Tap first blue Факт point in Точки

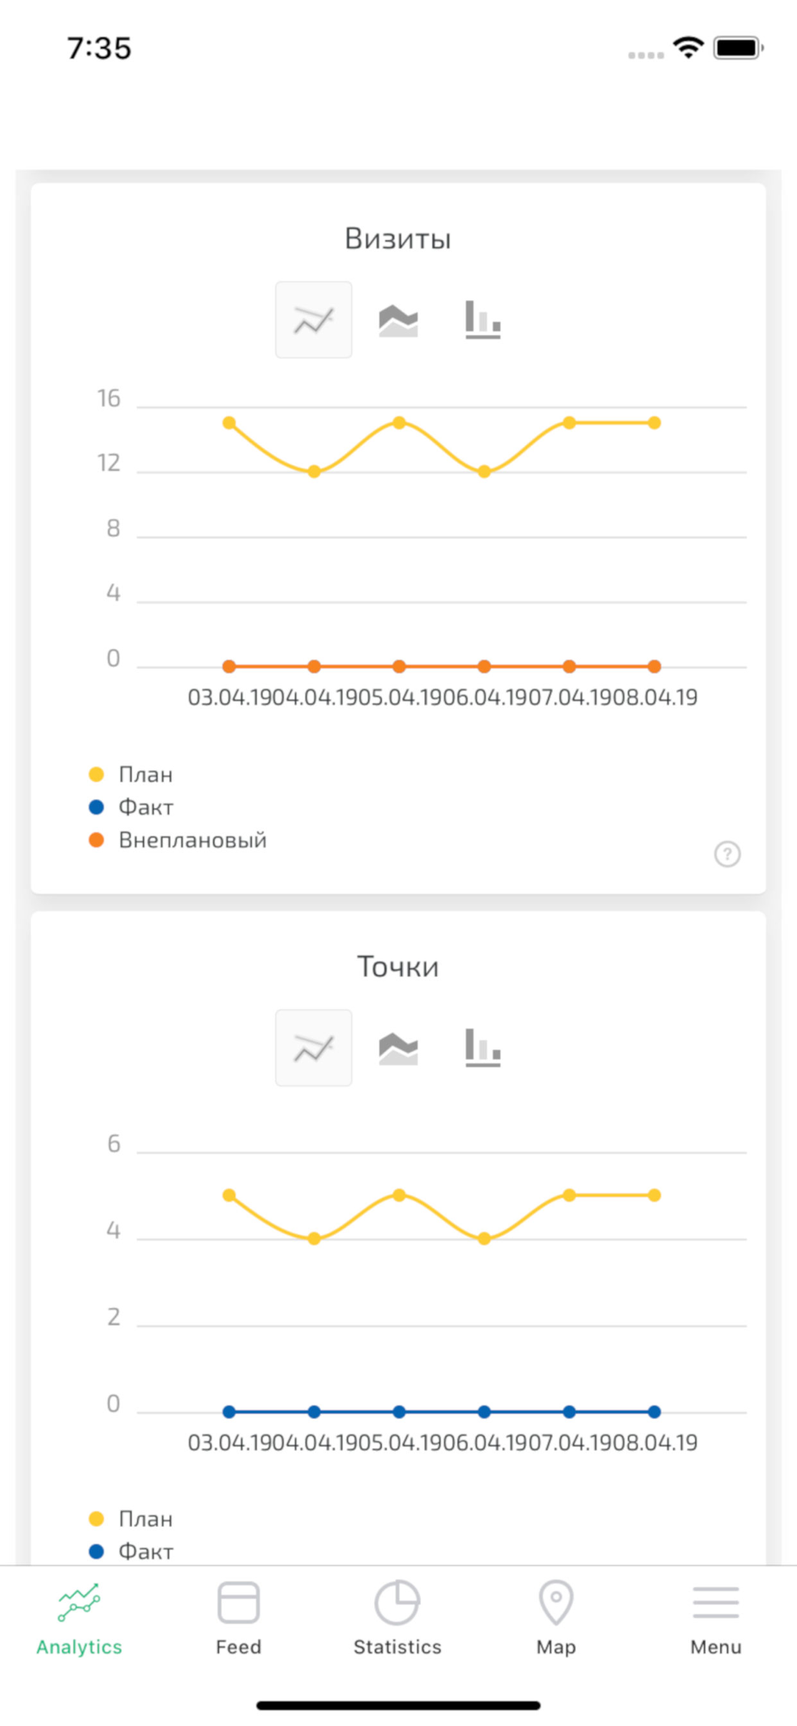(229, 1412)
